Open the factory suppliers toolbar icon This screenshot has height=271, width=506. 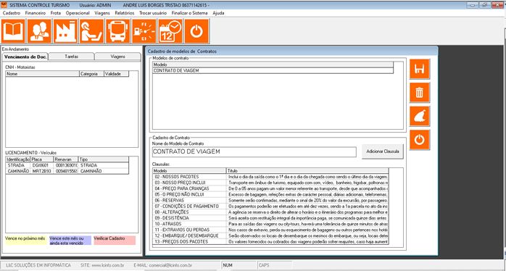click(65, 31)
